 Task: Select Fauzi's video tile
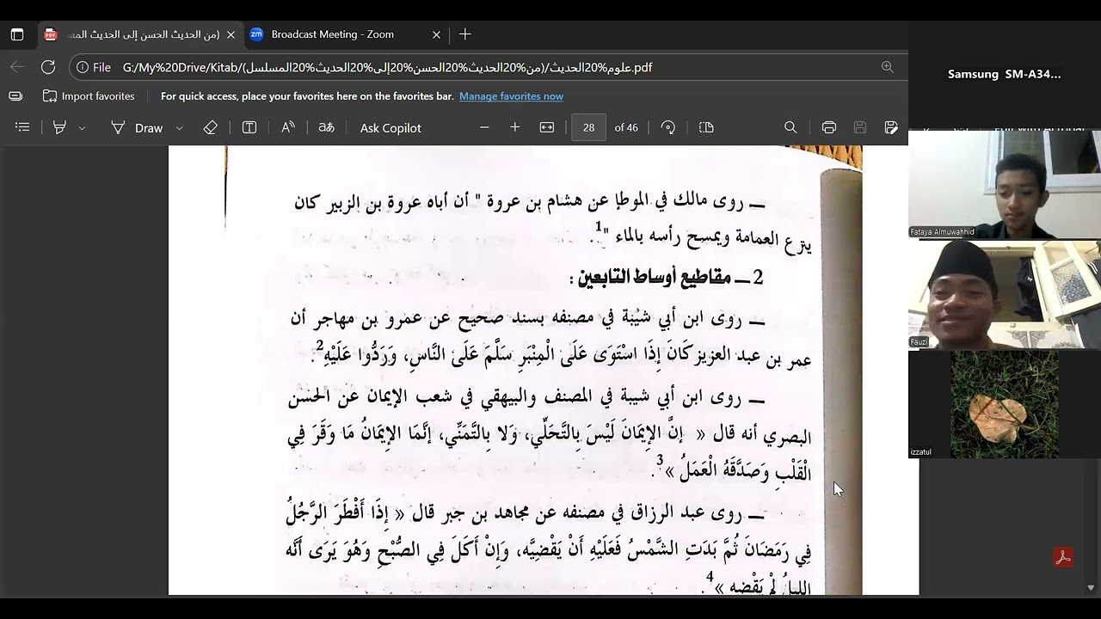1005,295
